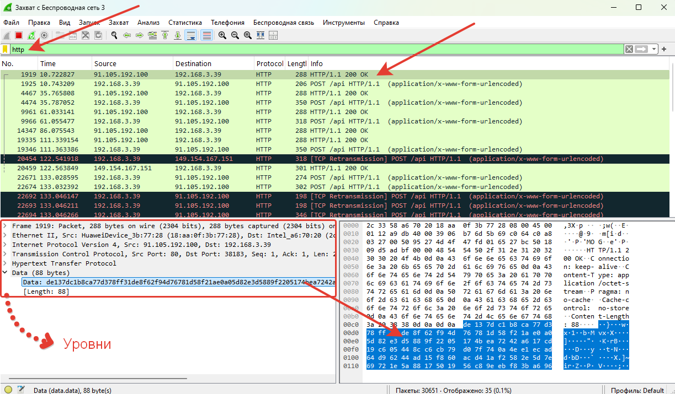Open the Правка menu

[39, 23]
